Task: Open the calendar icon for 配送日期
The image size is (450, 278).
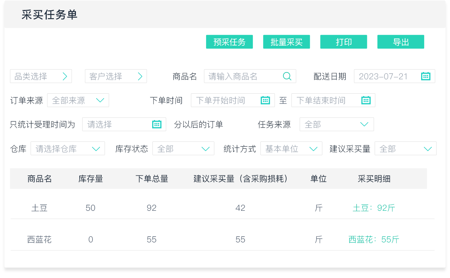Action: click(426, 76)
